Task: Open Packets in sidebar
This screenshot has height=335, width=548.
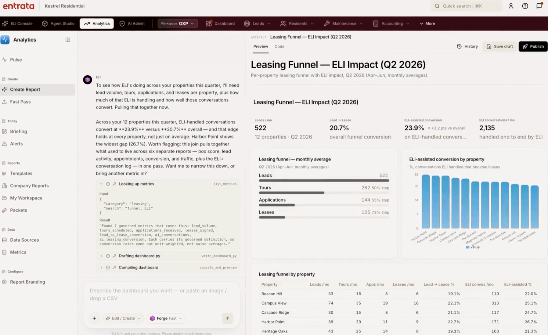Action: (x=18, y=210)
